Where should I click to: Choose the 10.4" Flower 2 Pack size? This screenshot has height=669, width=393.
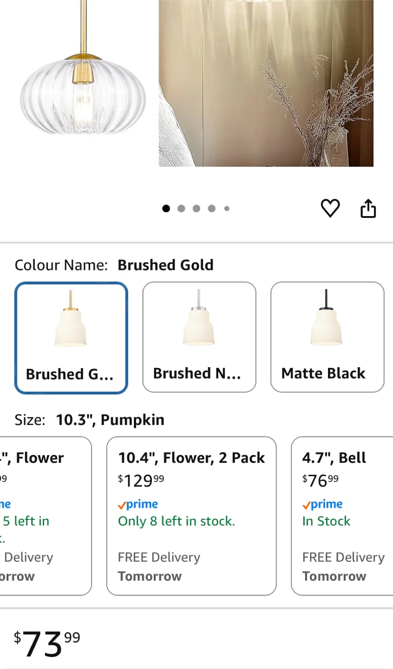191,516
